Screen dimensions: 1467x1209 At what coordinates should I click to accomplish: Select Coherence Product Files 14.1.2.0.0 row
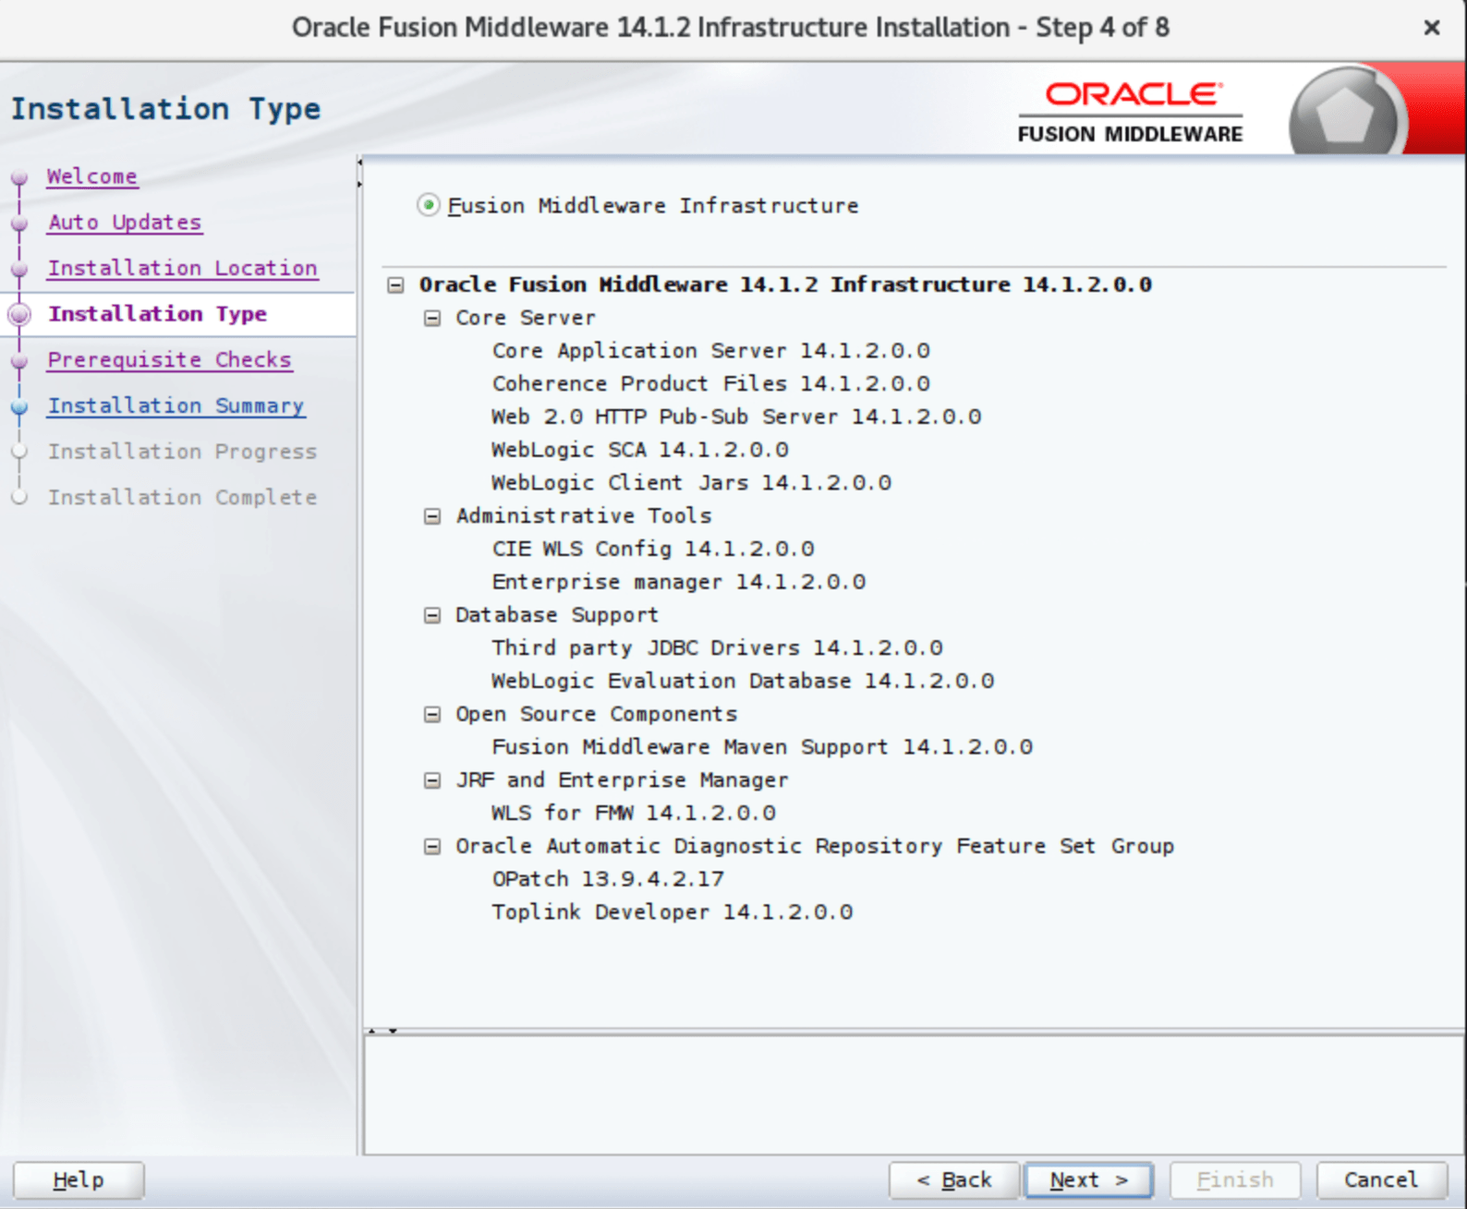(711, 383)
